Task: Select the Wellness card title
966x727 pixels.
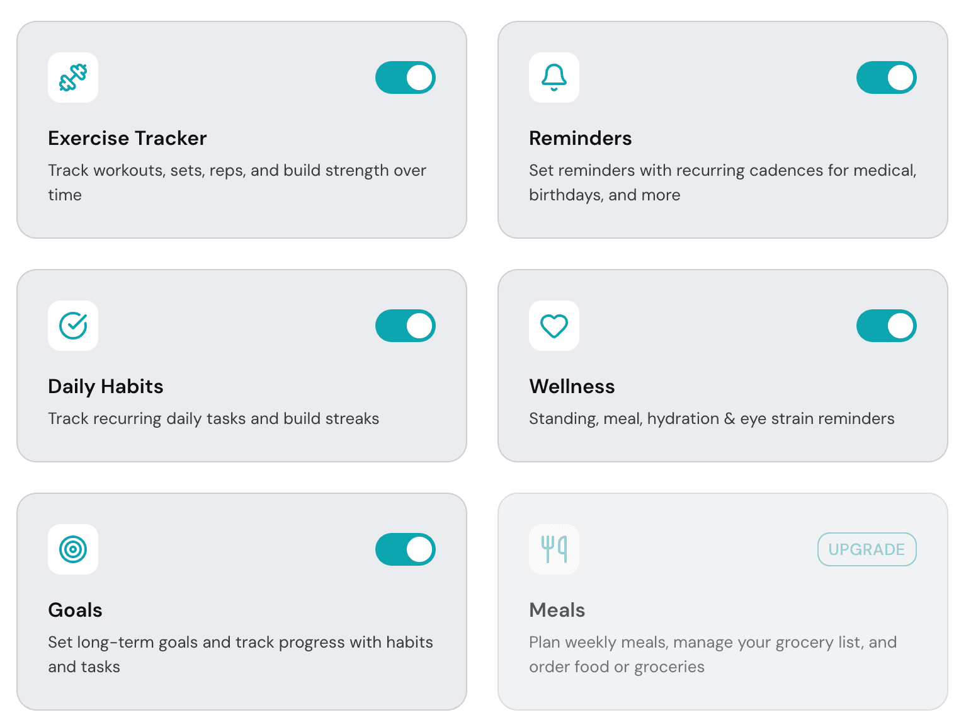Action: pyautogui.click(x=572, y=386)
